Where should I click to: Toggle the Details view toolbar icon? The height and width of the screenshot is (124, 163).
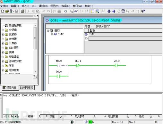pos(97,11)
